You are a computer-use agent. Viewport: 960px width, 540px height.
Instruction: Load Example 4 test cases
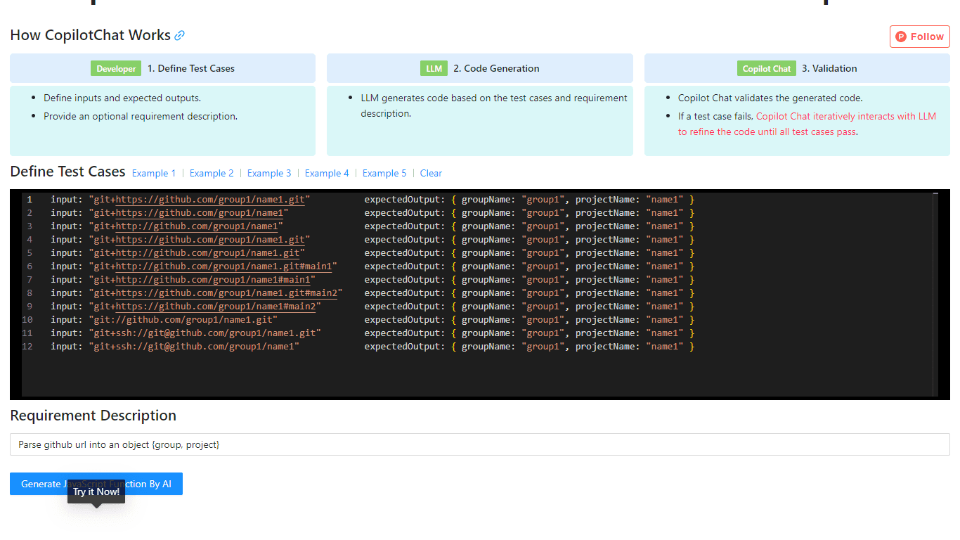327,173
